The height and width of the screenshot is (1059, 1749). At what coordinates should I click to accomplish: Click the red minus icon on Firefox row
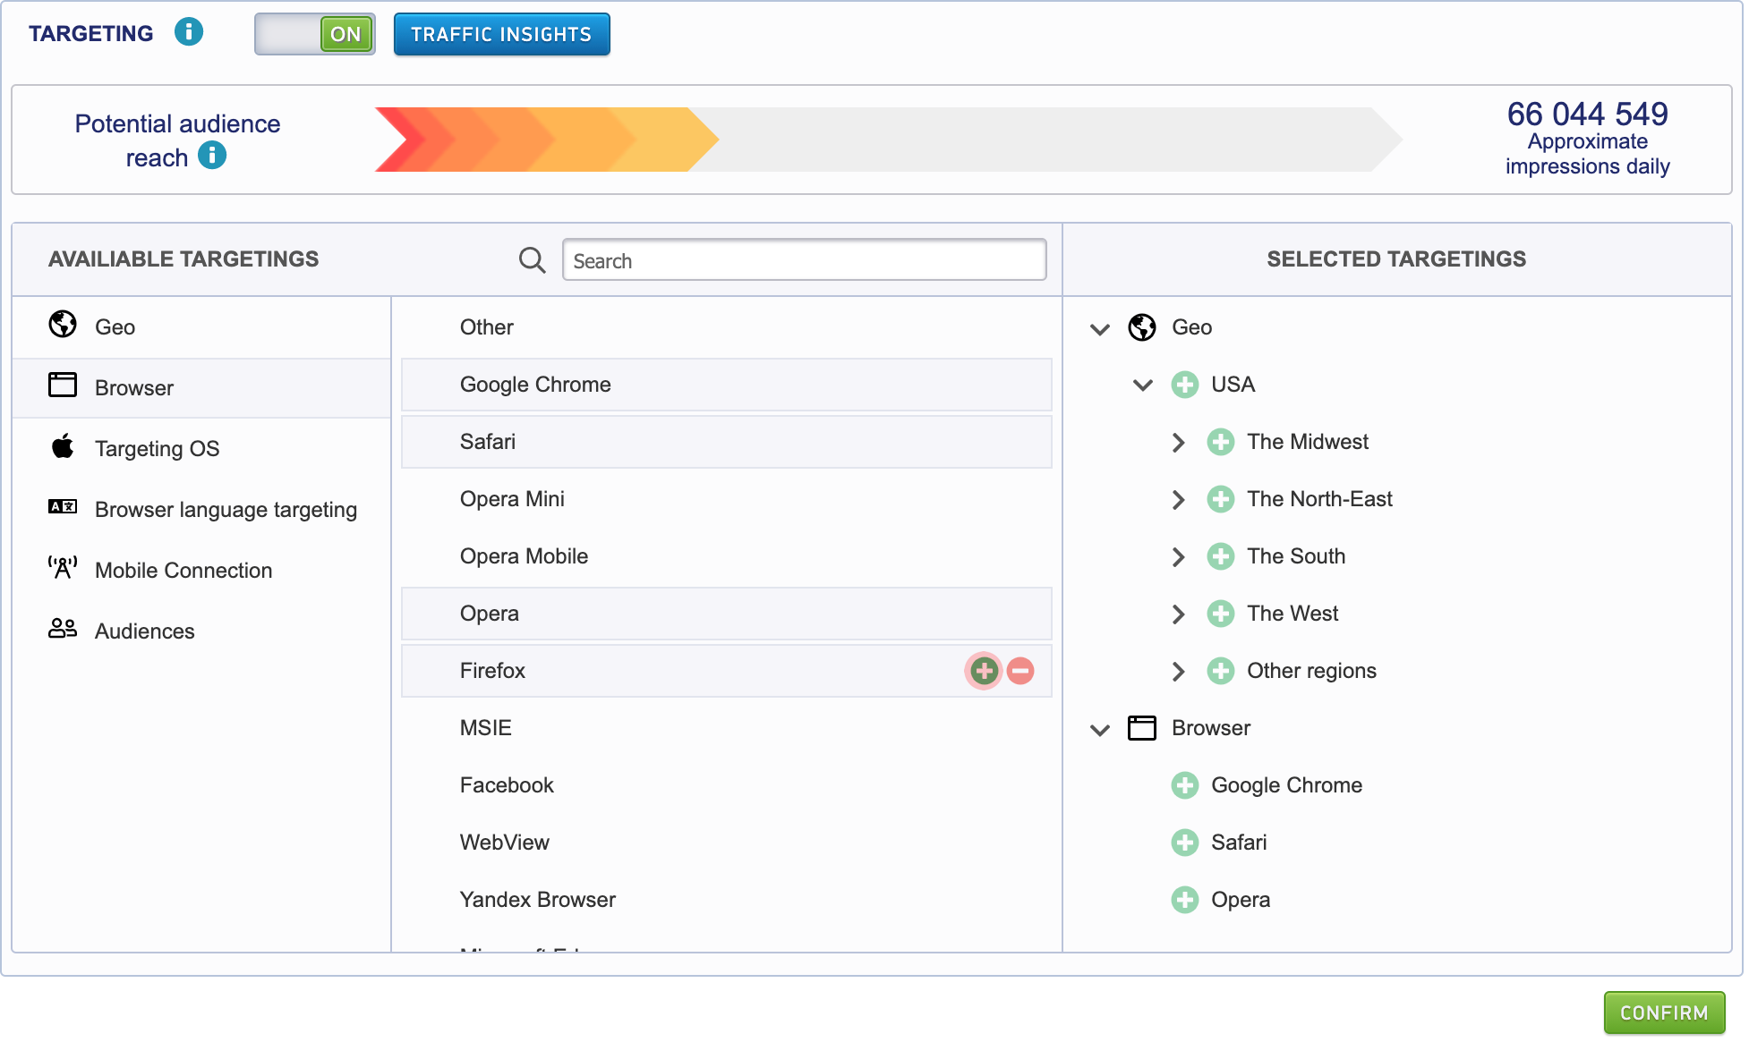point(1020,671)
